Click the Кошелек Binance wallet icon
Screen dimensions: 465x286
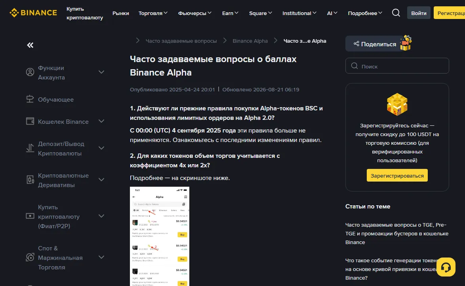(x=30, y=121)
